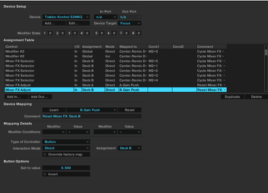Open the first Modifier condition dropdown

(54, 132)
